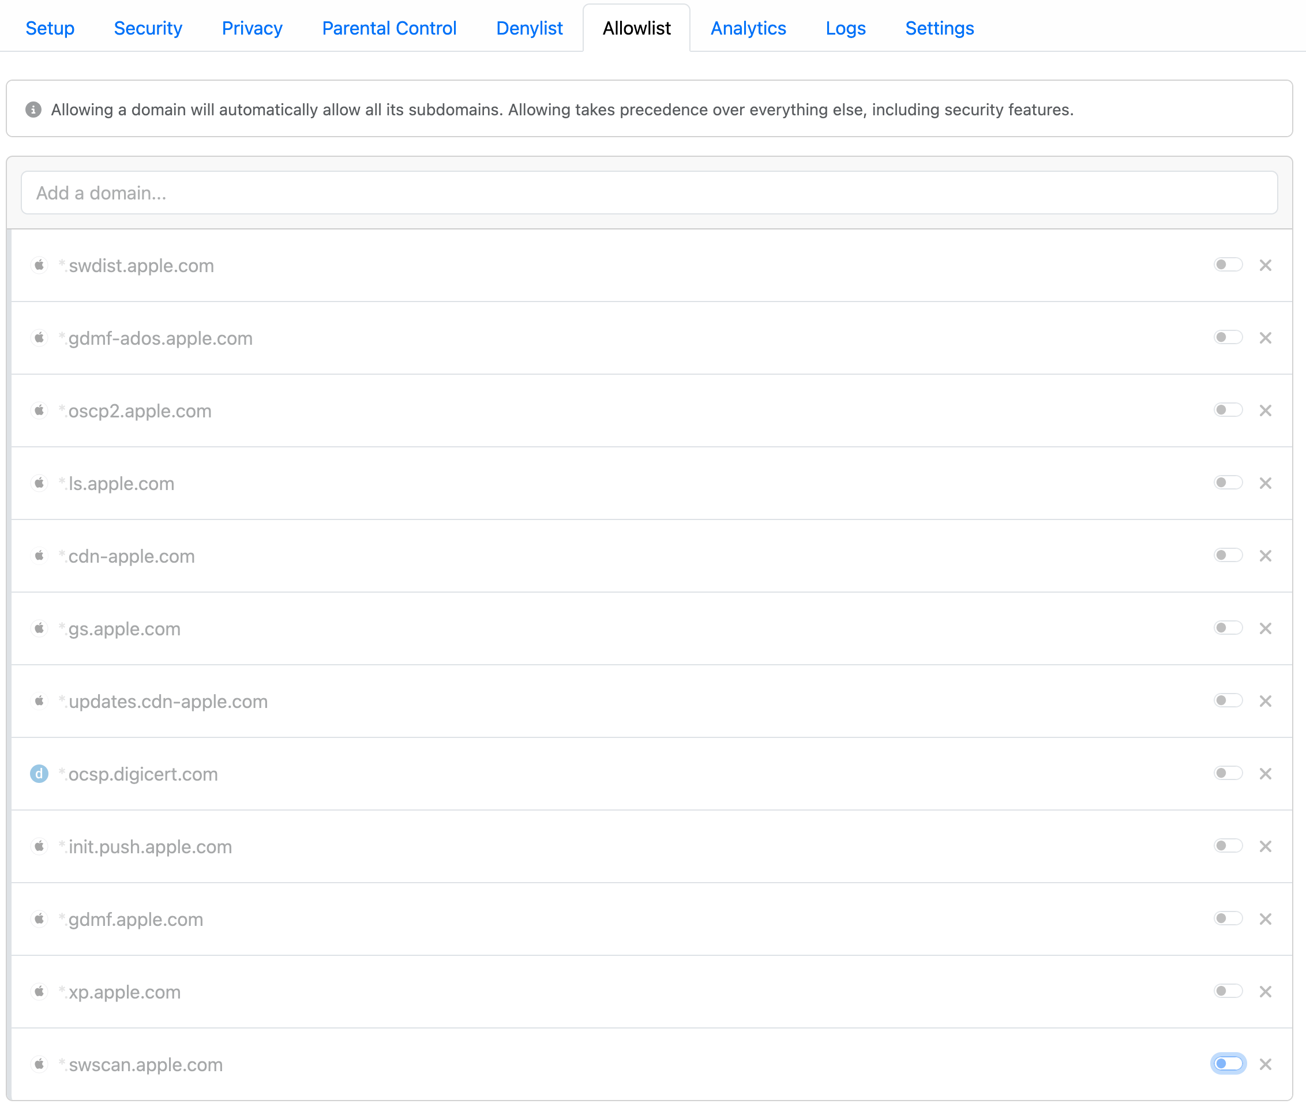The image size is (1306, 1115).
Task: Enable the updates.cdn-apple.com toggle
Action: coord(1228,701)
